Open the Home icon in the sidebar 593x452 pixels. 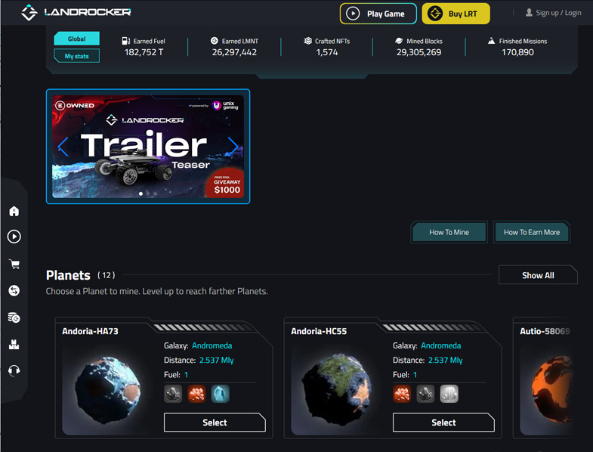click(x=14, y=211)
